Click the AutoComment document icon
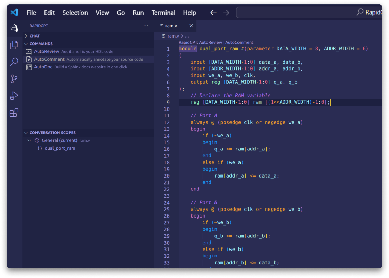The image size is (389, 278). point(29,59)
